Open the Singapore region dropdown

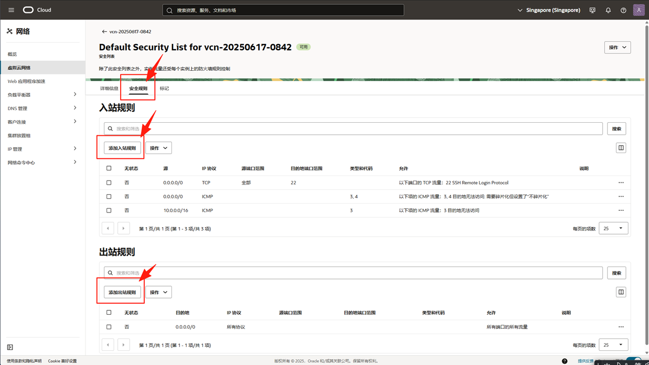coord(548,10)
